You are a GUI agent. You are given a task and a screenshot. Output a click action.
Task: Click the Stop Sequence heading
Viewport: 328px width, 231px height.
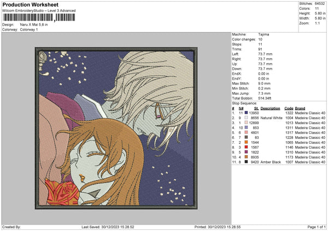244,104
